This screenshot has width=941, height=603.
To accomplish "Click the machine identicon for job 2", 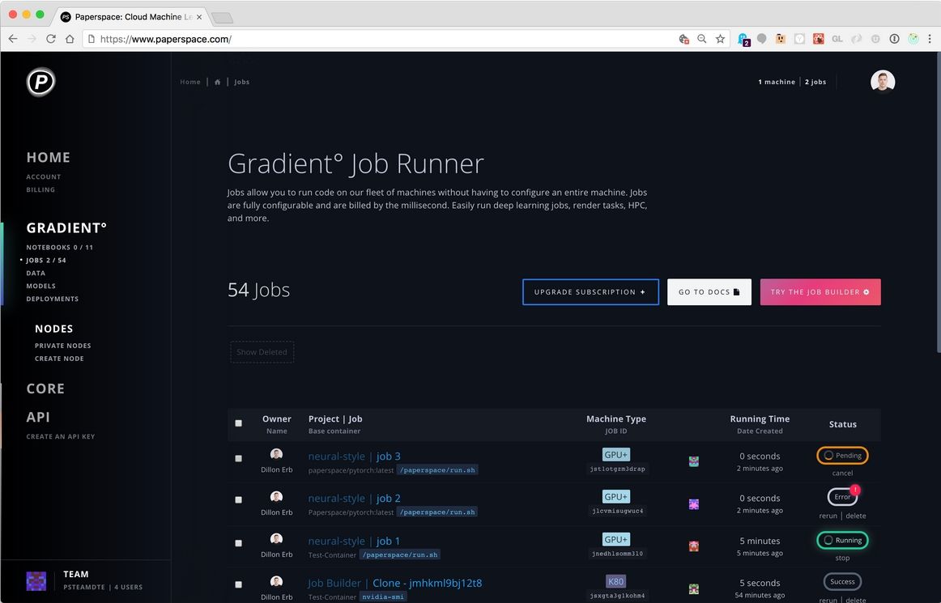I will [x=694, y=504].
